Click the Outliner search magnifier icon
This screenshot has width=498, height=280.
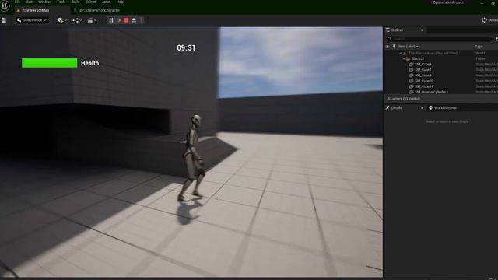coord(389,39)
